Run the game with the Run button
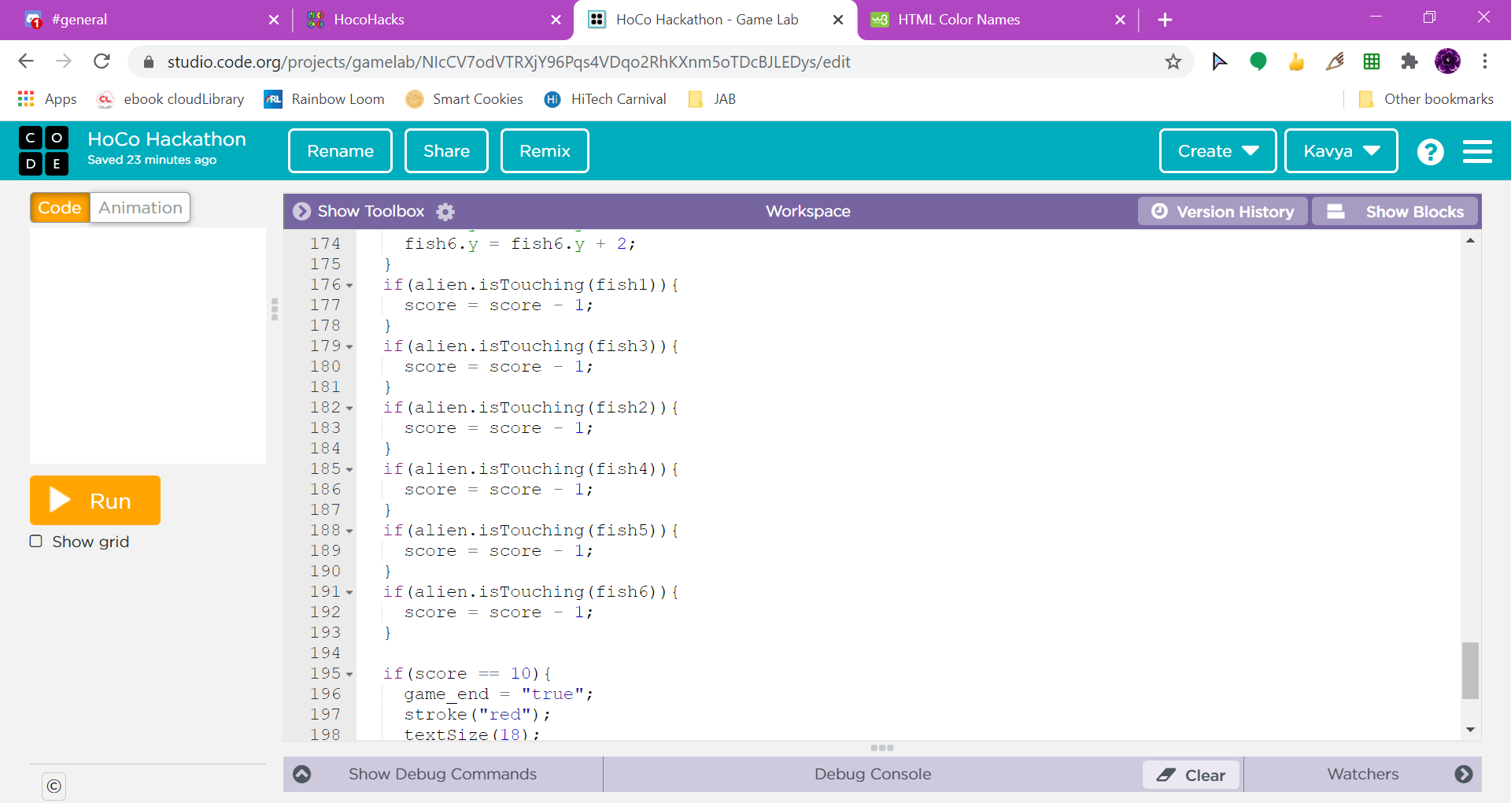Image resolution: width=1511 pixels, height=803 pixels. coord(95,501)
